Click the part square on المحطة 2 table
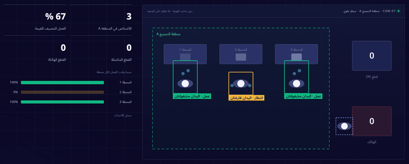This screenshot has width=409, height=164. (x=241, y=57)
